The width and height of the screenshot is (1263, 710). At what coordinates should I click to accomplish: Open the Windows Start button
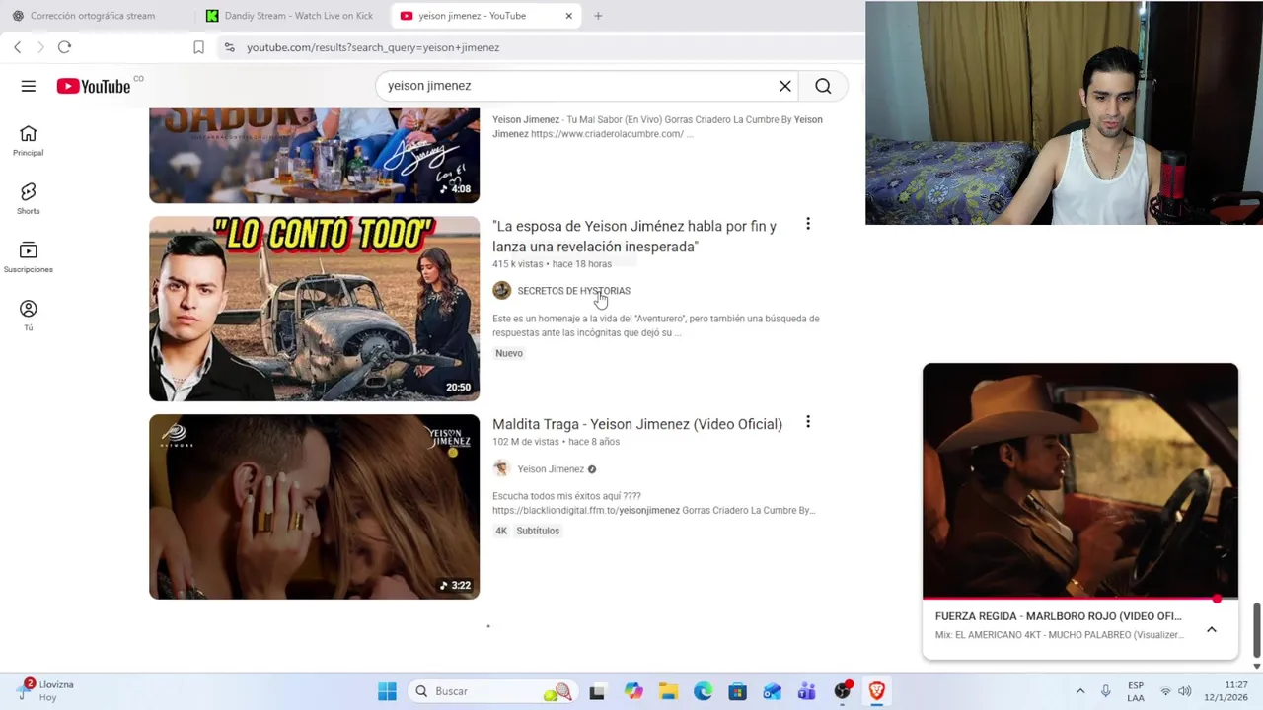click(x=387, y=691)
